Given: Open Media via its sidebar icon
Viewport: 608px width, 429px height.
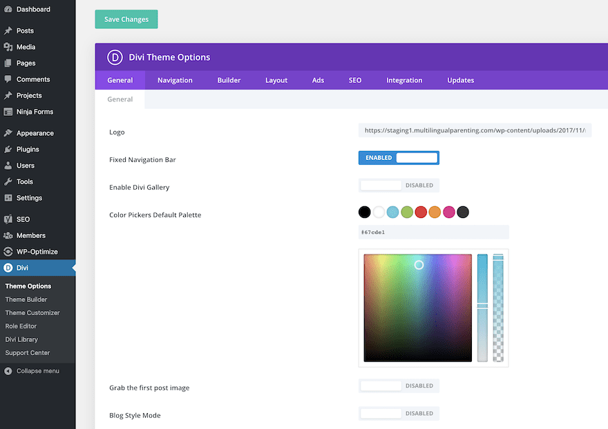Looking at the screenshot, I should [x=8, y=47].
